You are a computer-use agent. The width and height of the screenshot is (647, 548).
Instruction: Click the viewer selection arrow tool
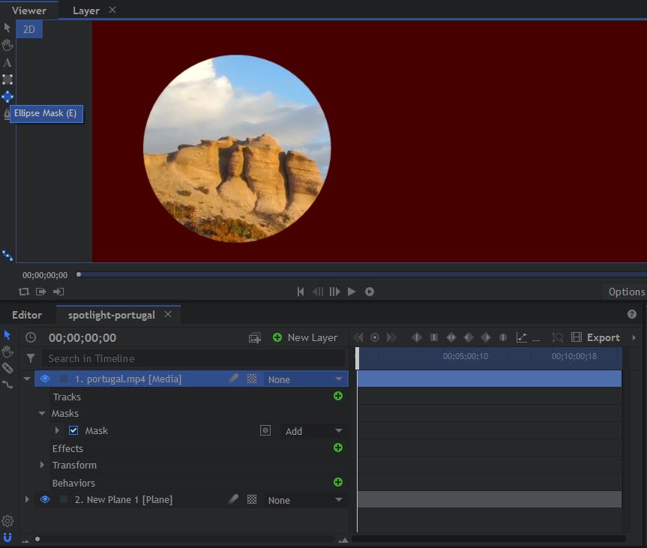(7, 28)
